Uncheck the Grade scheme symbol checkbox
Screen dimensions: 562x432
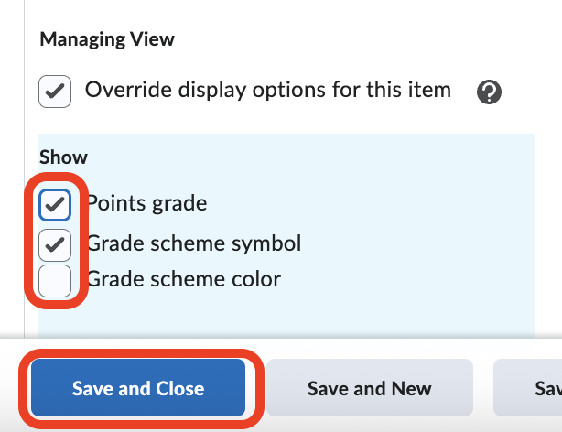55,243
